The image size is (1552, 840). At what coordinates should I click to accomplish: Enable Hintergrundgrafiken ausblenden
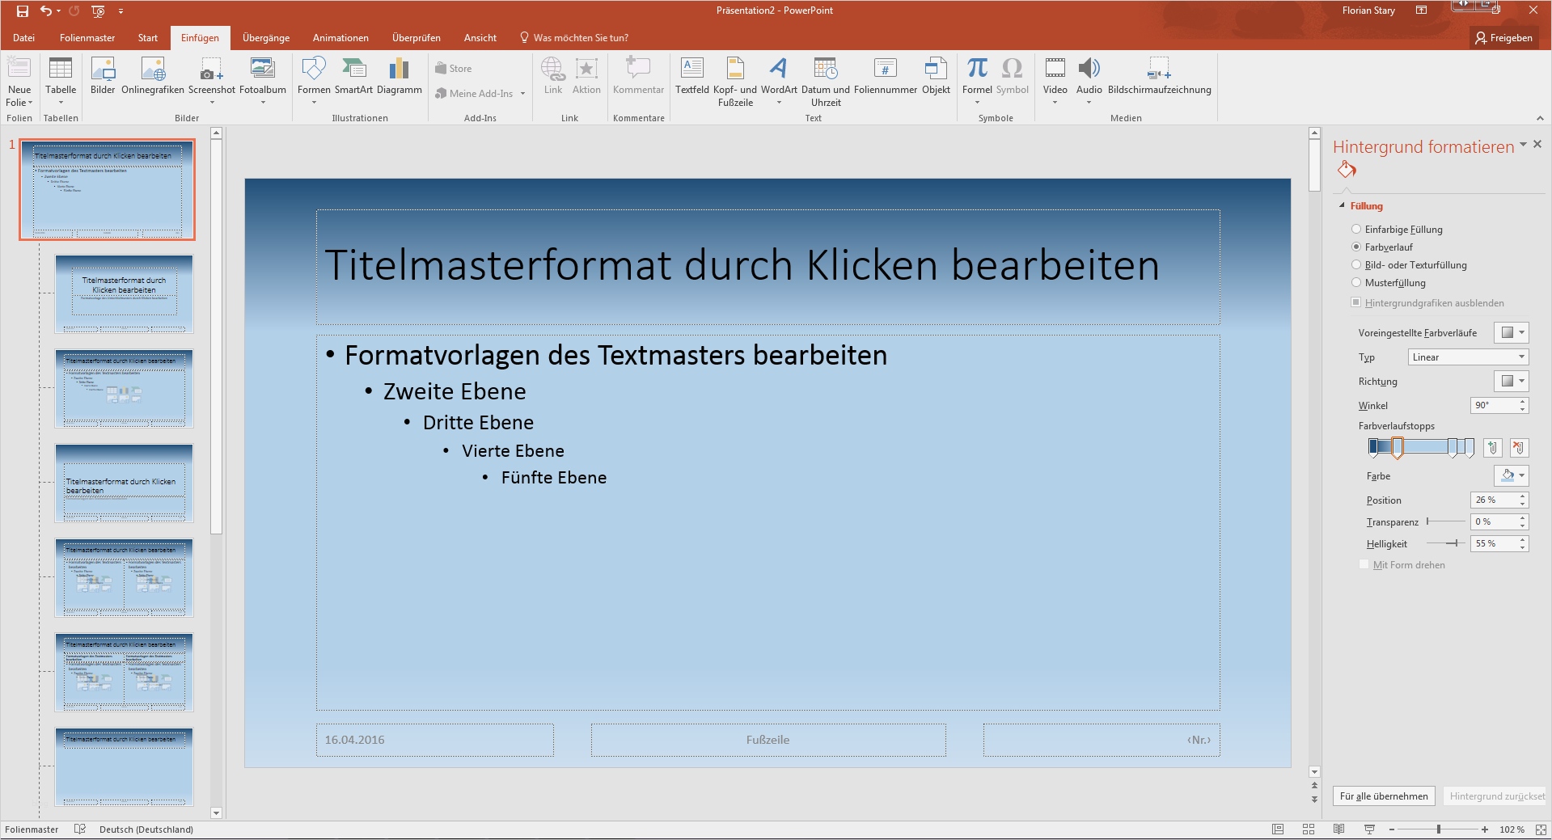(x=1355, y=302)
